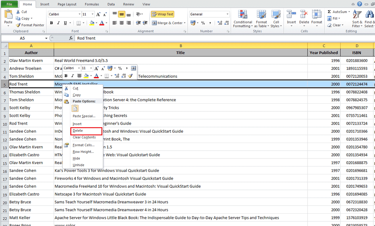375x226 pixels.
Task: Switch to the Formulas tab
Action: [x=92, y=4]
